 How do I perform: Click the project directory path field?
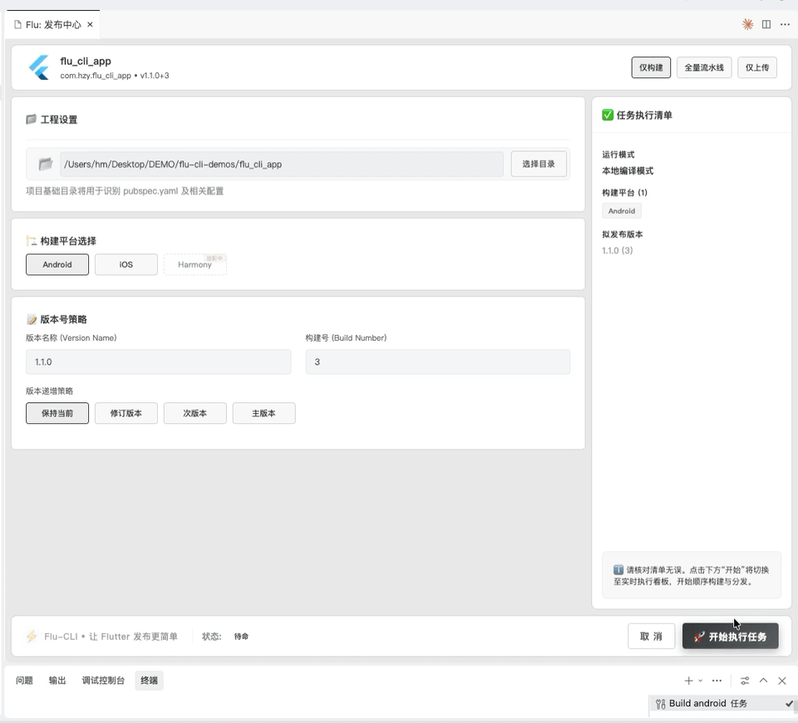(282, 164)
